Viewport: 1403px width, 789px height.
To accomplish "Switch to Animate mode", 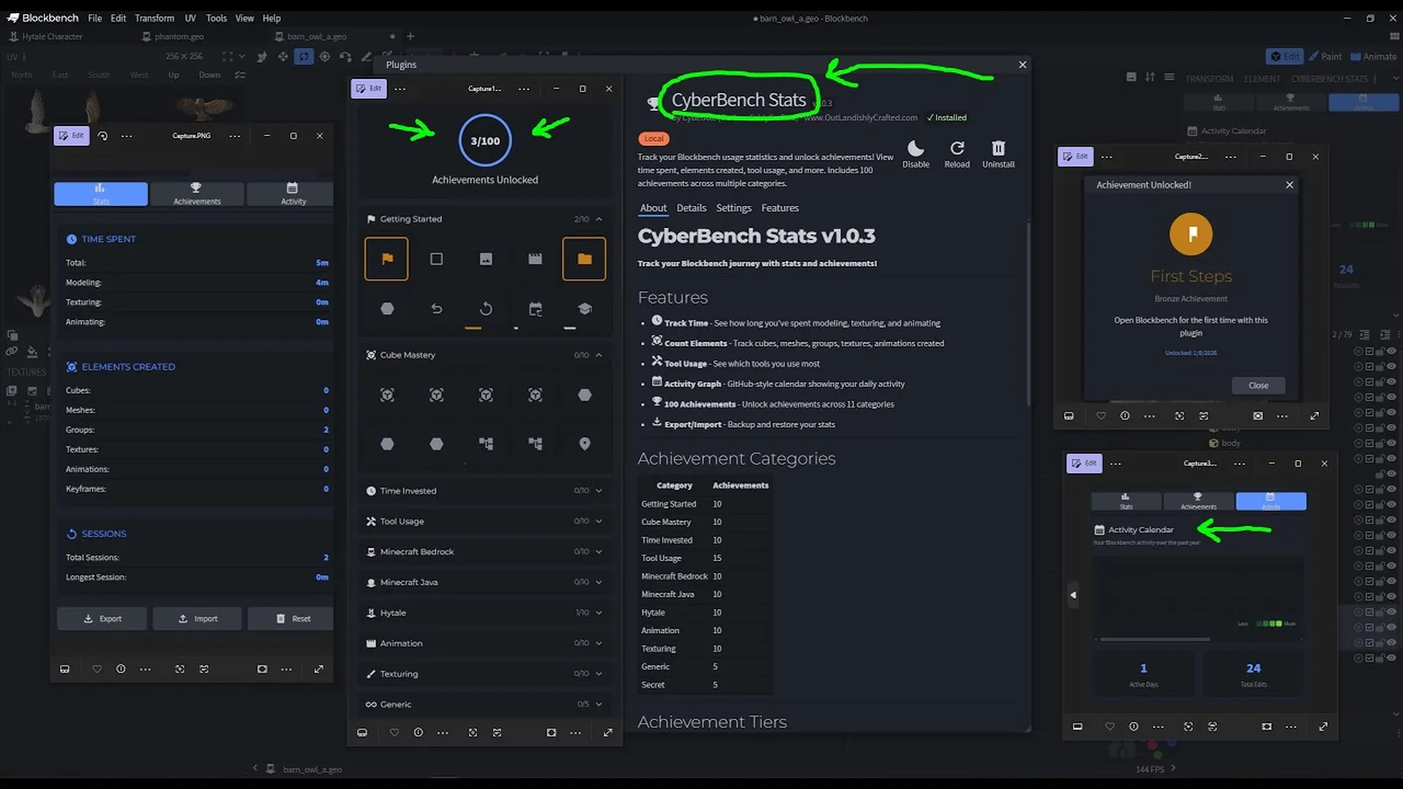I will [1373, 56].
